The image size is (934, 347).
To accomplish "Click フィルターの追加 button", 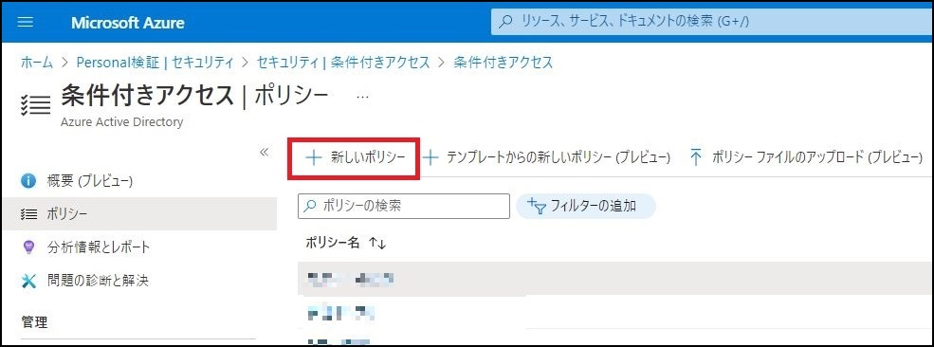I will click(586, 206).
